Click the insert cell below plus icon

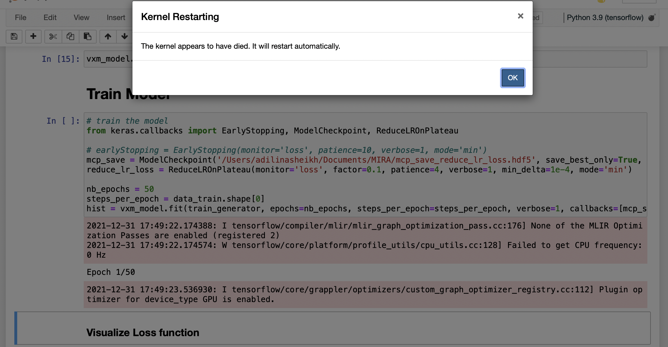[33, 36]
